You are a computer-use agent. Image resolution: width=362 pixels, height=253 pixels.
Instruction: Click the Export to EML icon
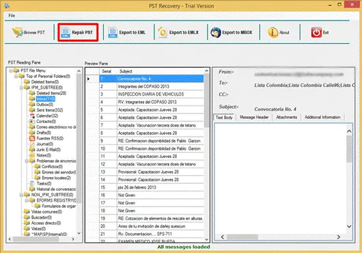pyautogui.click(x=113, y=32)
